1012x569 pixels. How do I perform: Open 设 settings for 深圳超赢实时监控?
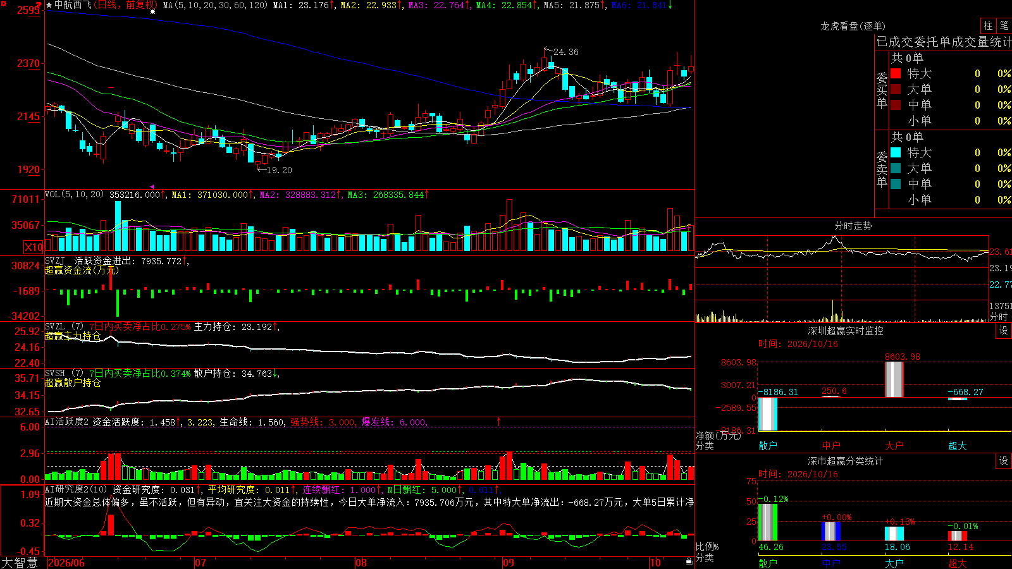pyautogui.click(x=1004, y=331)
